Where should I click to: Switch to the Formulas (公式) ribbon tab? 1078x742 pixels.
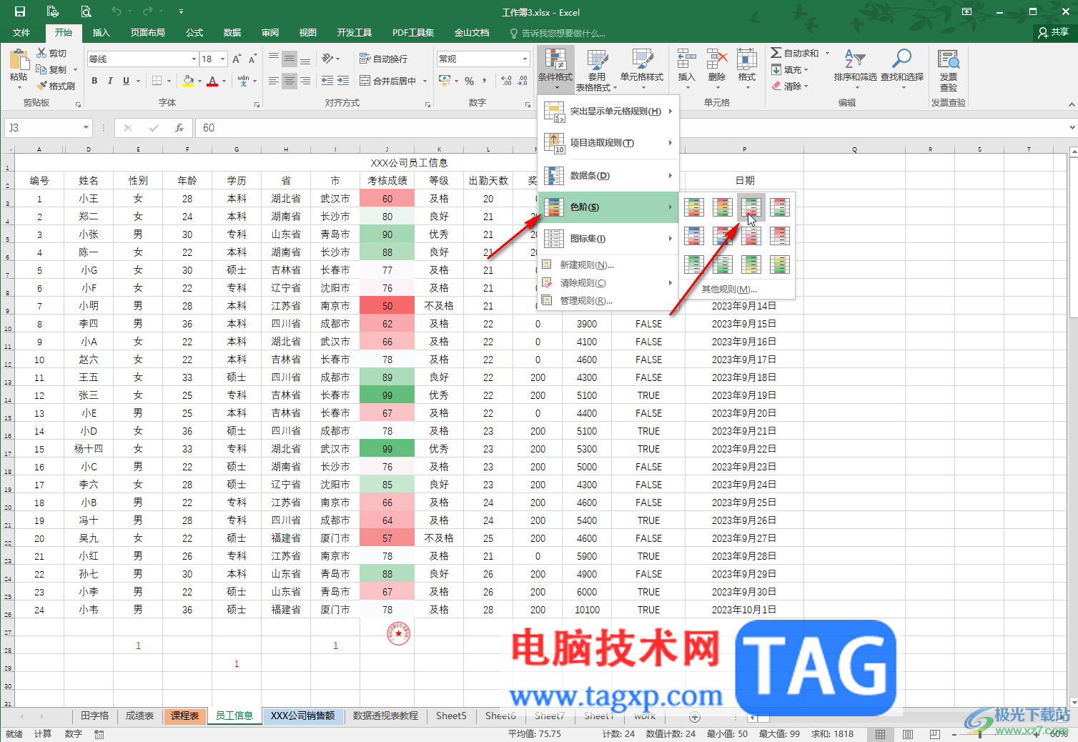194,33
